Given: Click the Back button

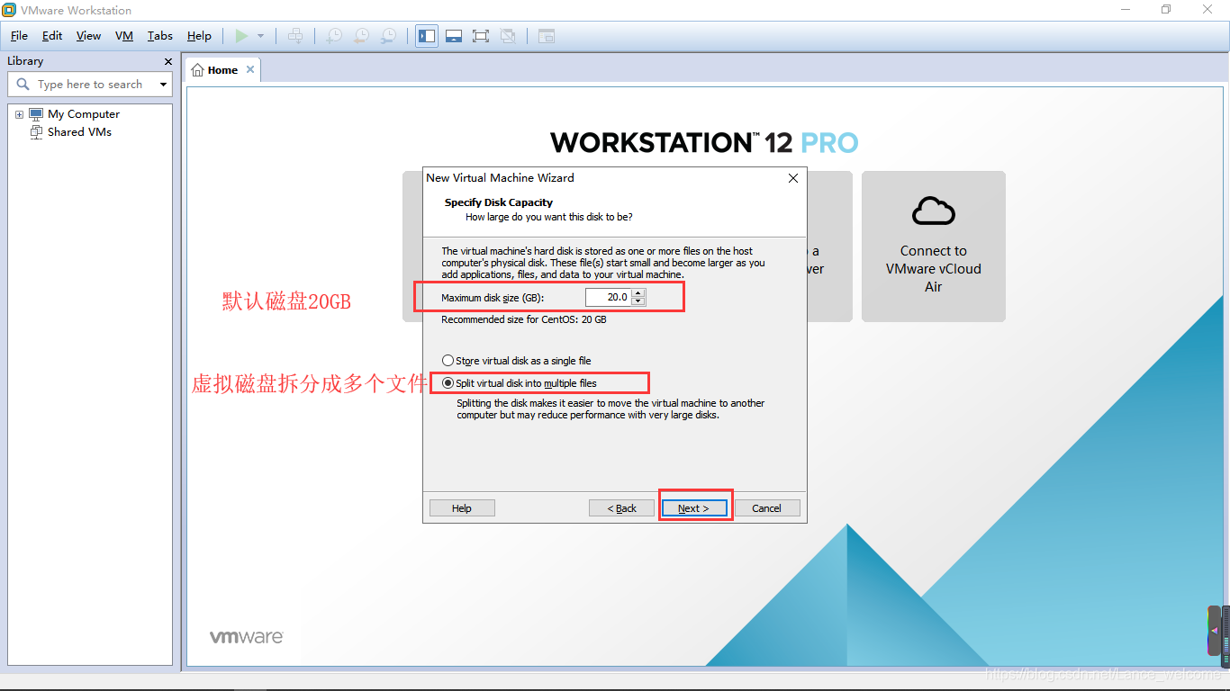Looking at the screenshot, I should pos(621,508).
